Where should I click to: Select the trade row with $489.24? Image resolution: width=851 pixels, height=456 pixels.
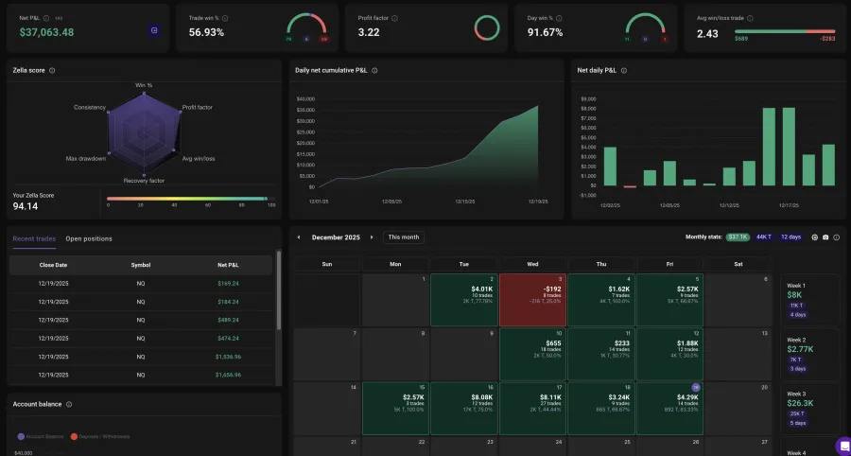pyautogui.click(x=141, y=321)
